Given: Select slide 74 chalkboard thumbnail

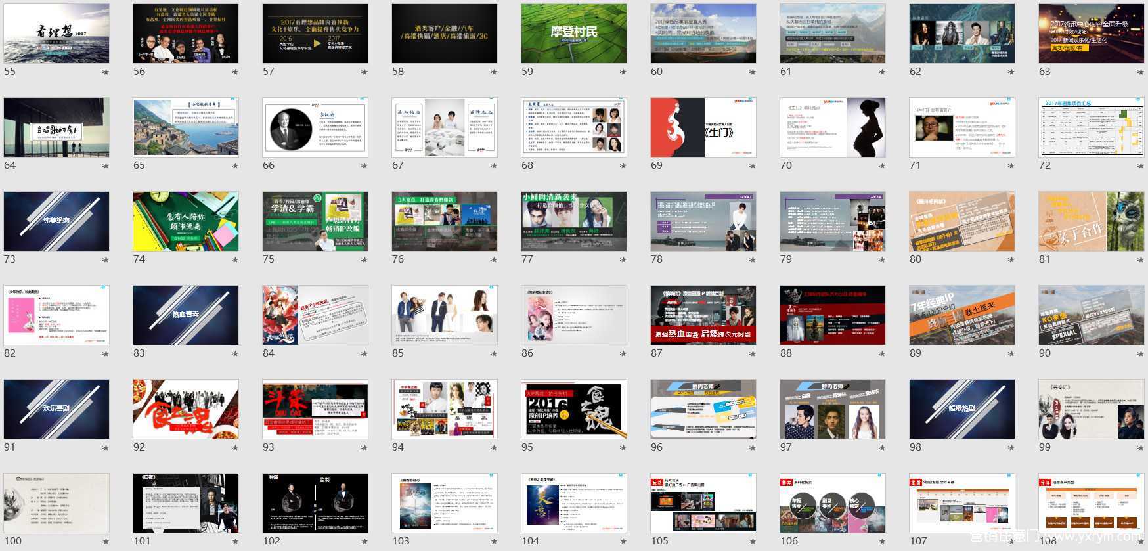Looking at the screenshot, I should [186, 221].
